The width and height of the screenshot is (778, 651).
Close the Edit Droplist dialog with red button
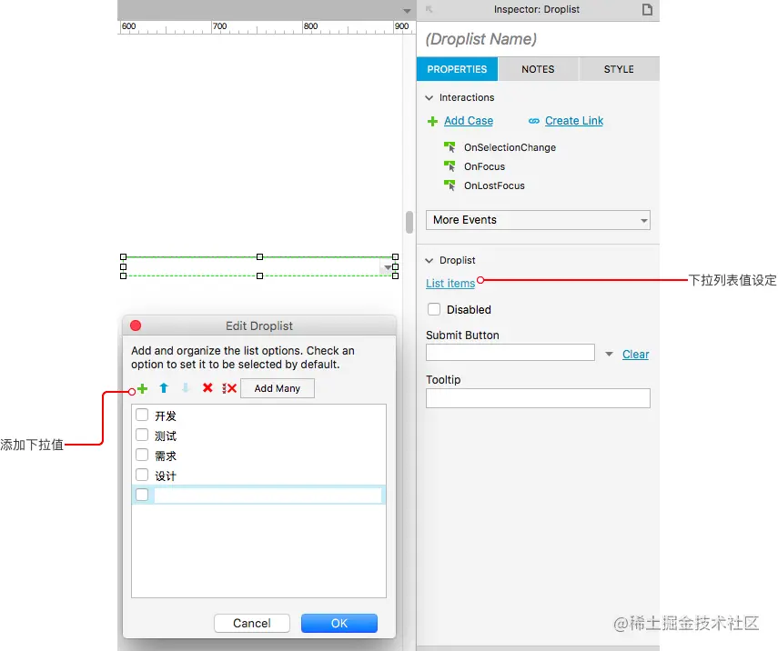tap(136, 325)
